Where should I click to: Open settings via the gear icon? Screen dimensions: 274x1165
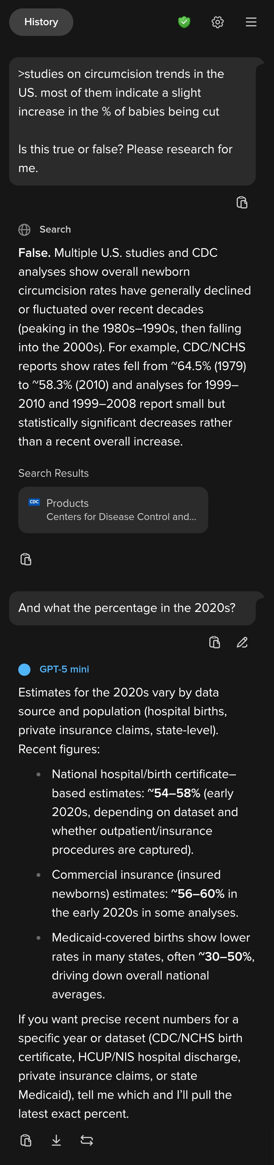click(x=218, y=22)
